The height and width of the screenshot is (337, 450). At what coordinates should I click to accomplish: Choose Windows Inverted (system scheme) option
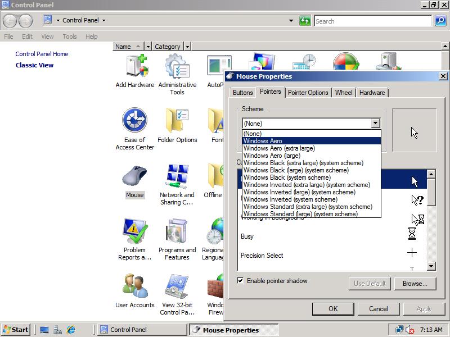[312, 199]
